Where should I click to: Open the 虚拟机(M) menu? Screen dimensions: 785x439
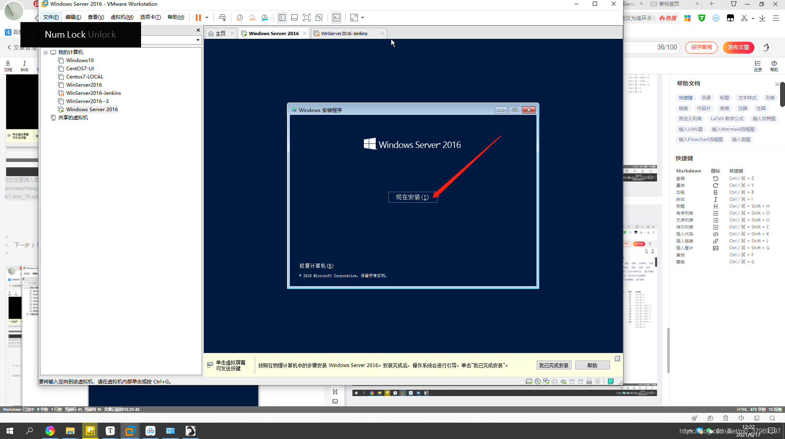[122, 17]
